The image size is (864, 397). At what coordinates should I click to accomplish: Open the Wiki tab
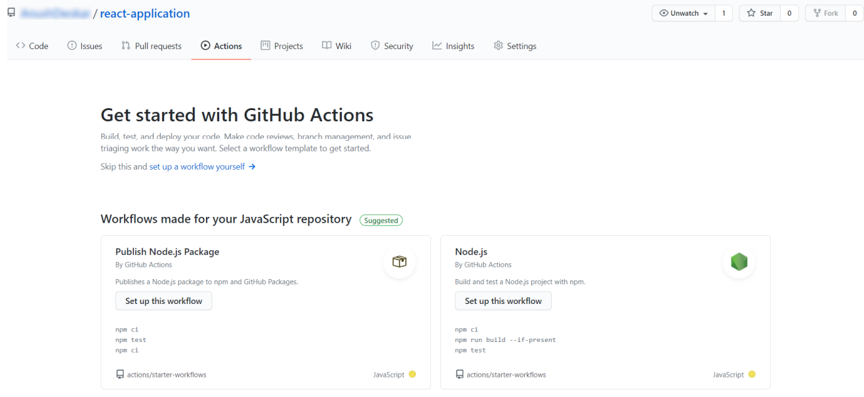pyautogui.click(x=337, y=46)
